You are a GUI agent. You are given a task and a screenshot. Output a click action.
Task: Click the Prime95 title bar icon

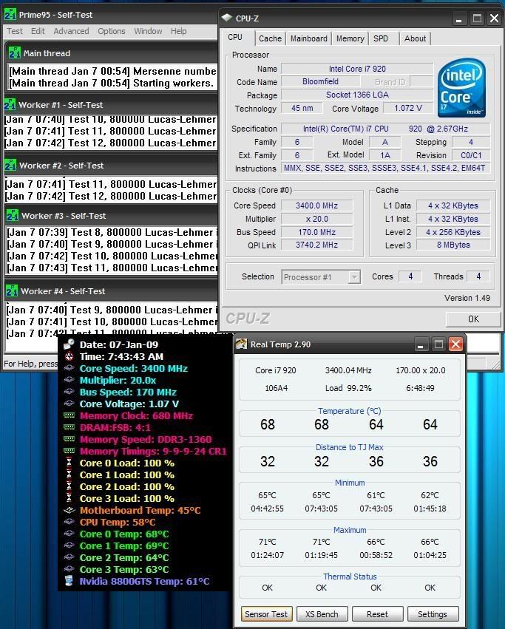[10, 15]
